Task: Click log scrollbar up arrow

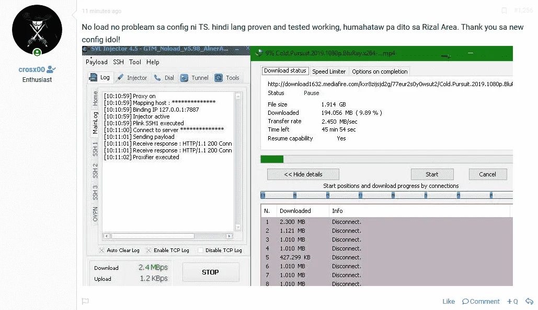Action: coord(238,96)
